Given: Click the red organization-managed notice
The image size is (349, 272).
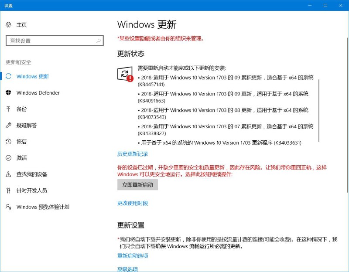Looking at the screenshot, I should tap(161, 39).
